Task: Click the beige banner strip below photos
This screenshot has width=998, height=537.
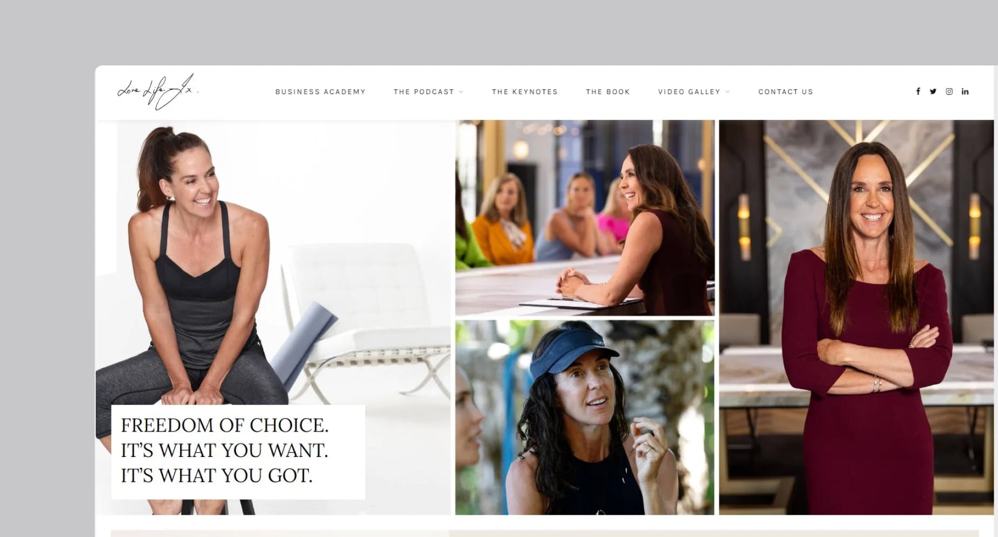Action: coord(545,533)
